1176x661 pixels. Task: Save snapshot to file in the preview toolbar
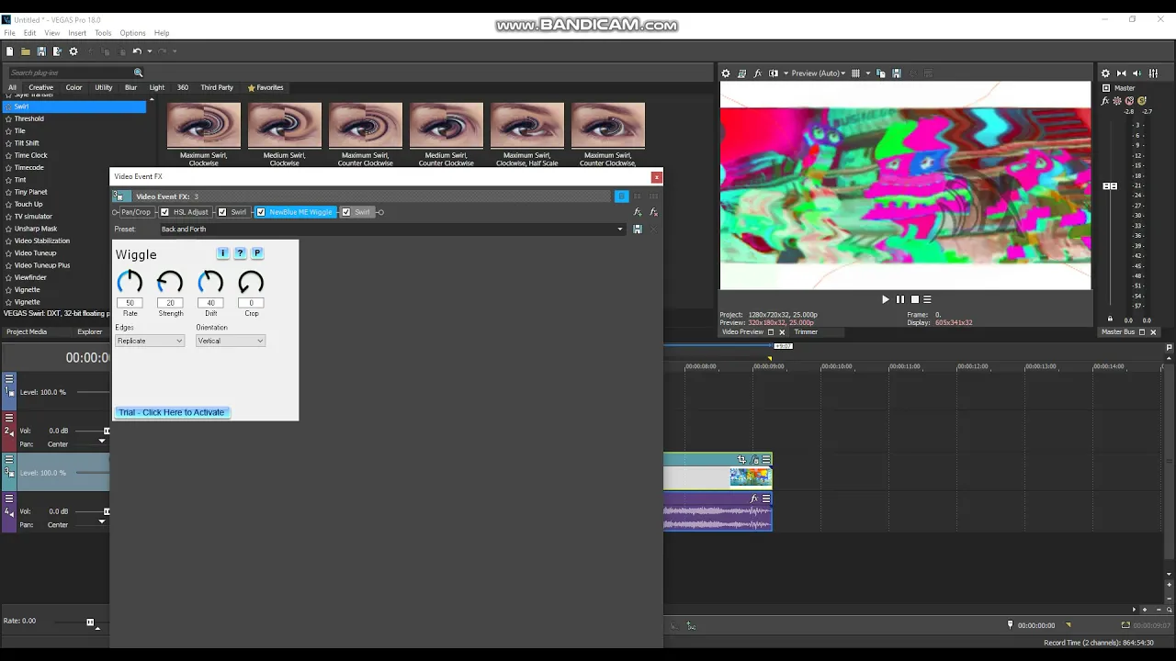point(897,73)
